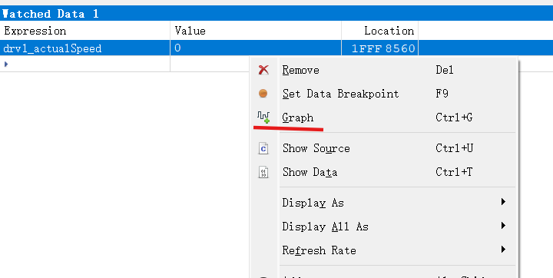Click the value 0 cell of drv1_actualSpeed
553x278 pixels.
[256, 48]
